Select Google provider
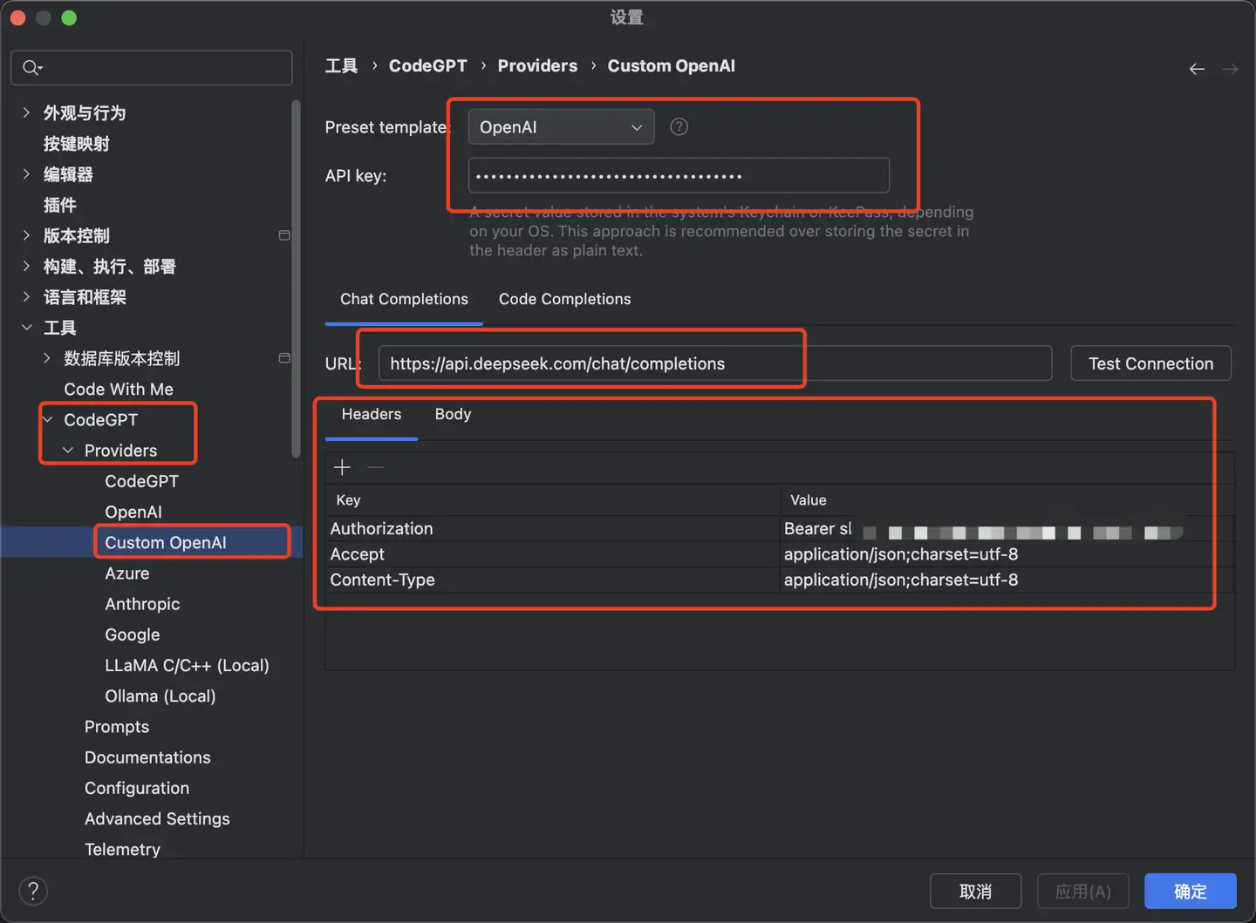The height and width of the screenshot is (923, 1256). (133, 635)
